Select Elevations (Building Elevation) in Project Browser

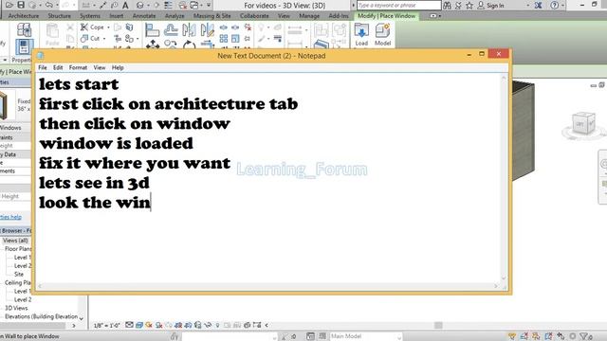coord(41,316)
